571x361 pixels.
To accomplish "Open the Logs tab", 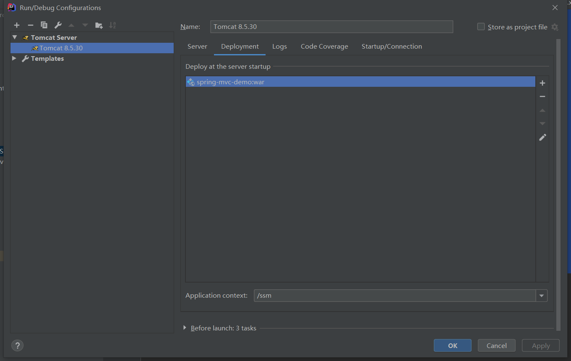I will click(279, 47).
